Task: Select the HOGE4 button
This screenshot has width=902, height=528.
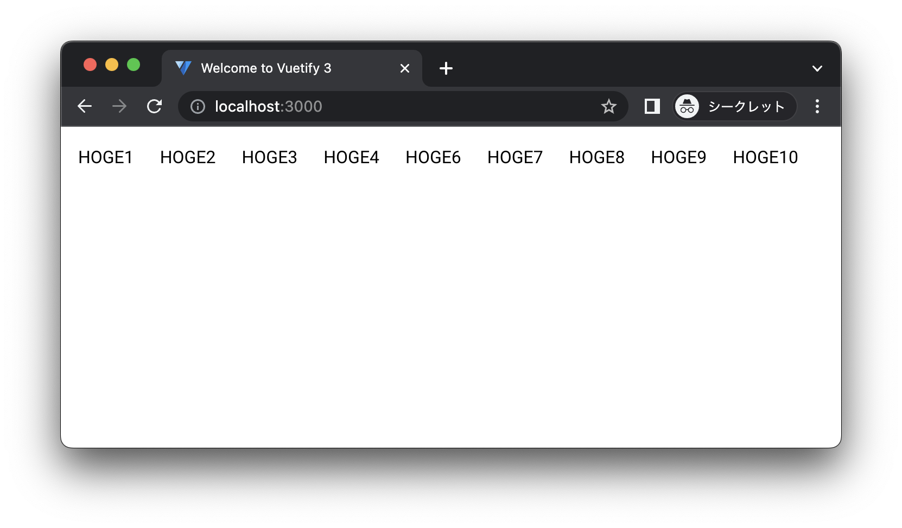Action: (351, 157)
